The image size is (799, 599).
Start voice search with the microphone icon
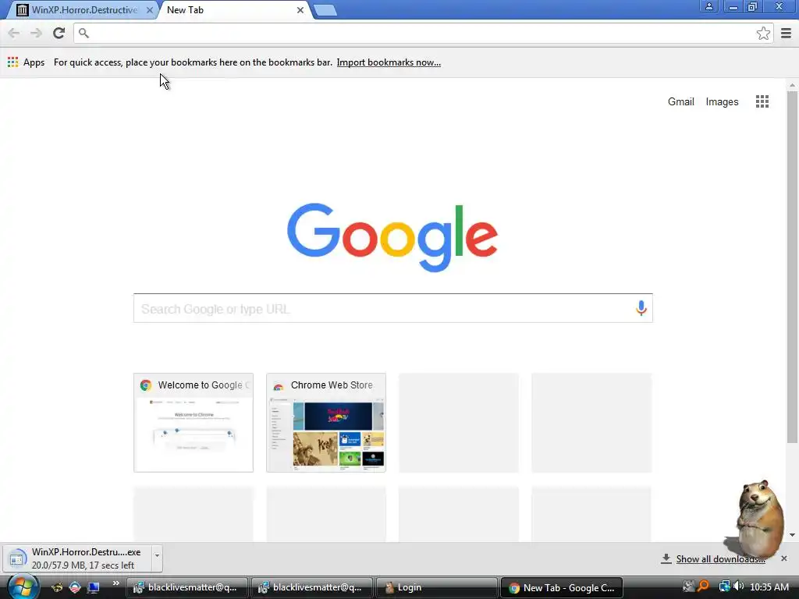tap(641, 307)
